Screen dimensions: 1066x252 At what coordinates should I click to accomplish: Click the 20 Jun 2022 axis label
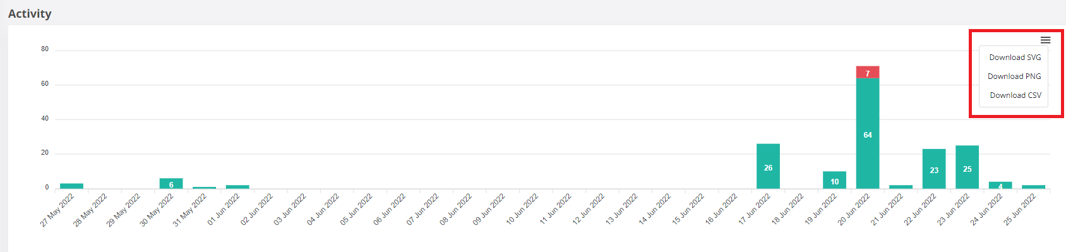854,210
